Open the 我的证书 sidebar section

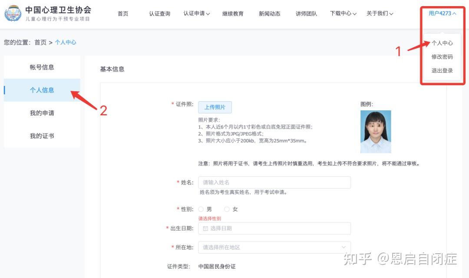click(42, 136)
